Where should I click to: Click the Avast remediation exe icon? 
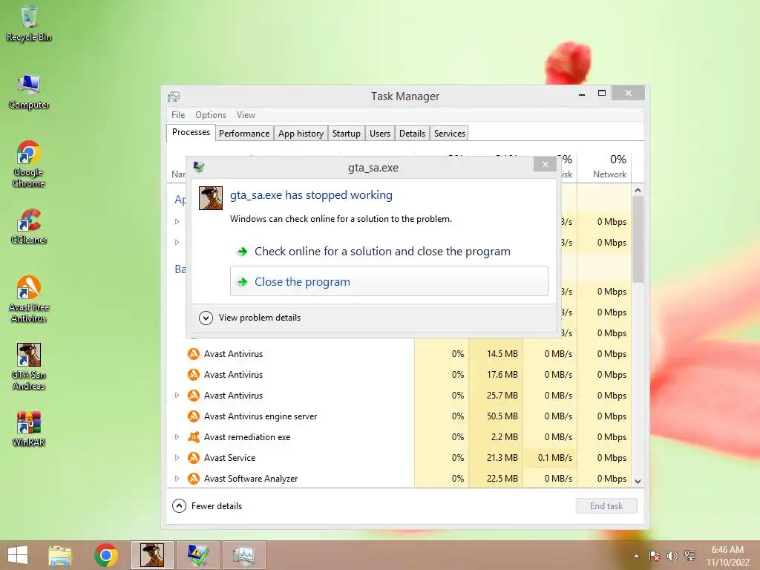(x=194, y=437)
